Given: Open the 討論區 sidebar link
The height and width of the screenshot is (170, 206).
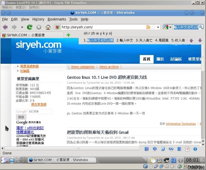Looking at the screenshot, I should (x=25, y=71).
